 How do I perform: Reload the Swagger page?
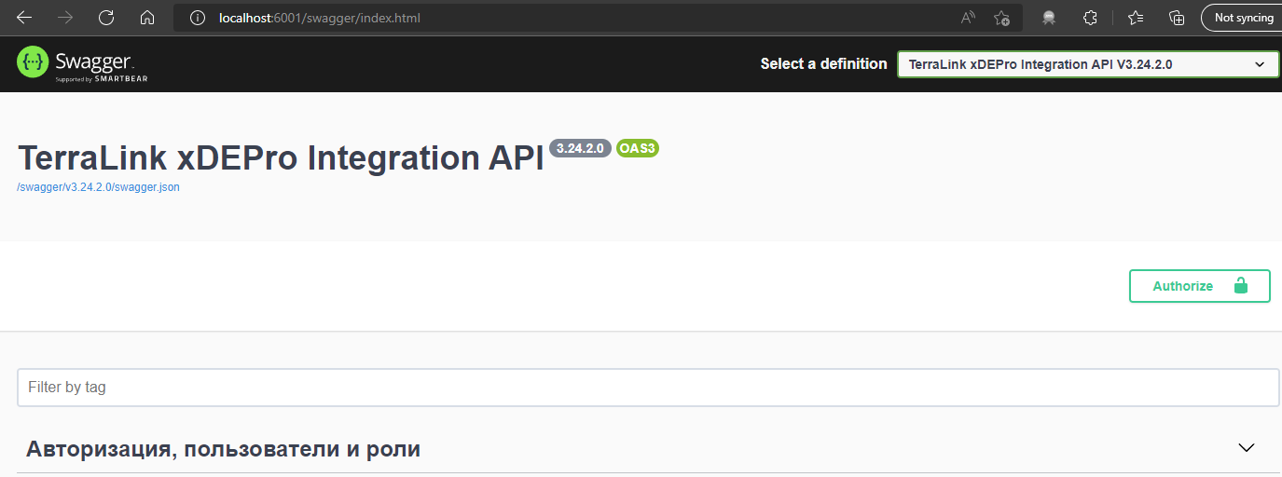[x=106, y=18]
